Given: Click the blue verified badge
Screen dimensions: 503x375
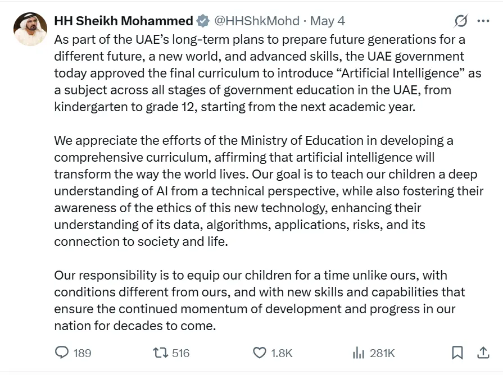Looking at the screenshot, I should (202, 21).
